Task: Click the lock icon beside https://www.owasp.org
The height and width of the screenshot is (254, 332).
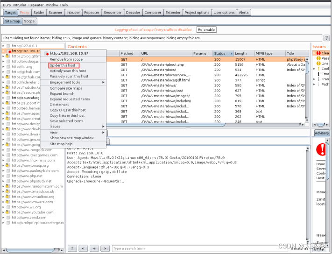Action: [7, 165]
